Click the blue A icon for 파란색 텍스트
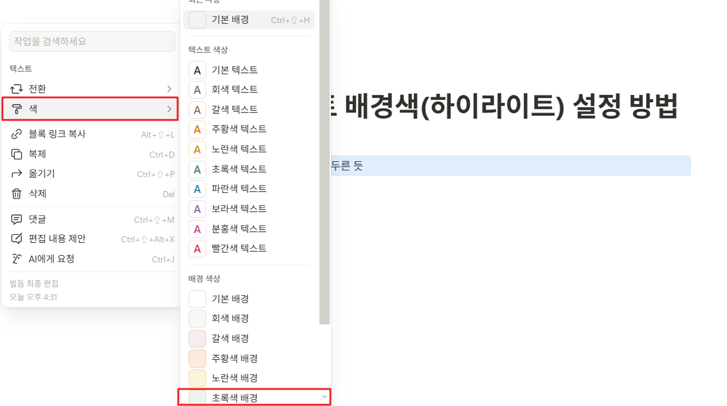Screen dimensions: 727x406 click(197, 189)
